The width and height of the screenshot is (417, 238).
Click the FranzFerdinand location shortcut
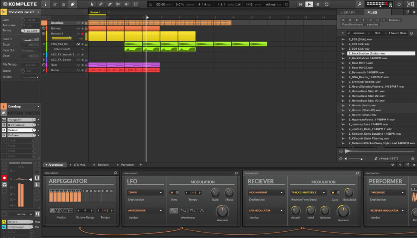(x=352, y=24)
